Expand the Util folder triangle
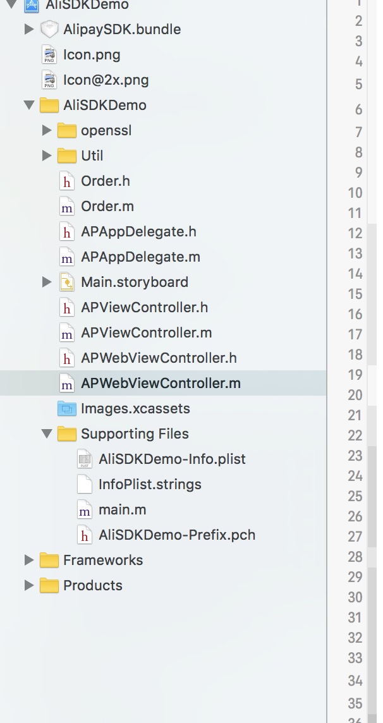The height and width of the screenshot is (723, 383). pyautogui.click(x=47, y=156)
